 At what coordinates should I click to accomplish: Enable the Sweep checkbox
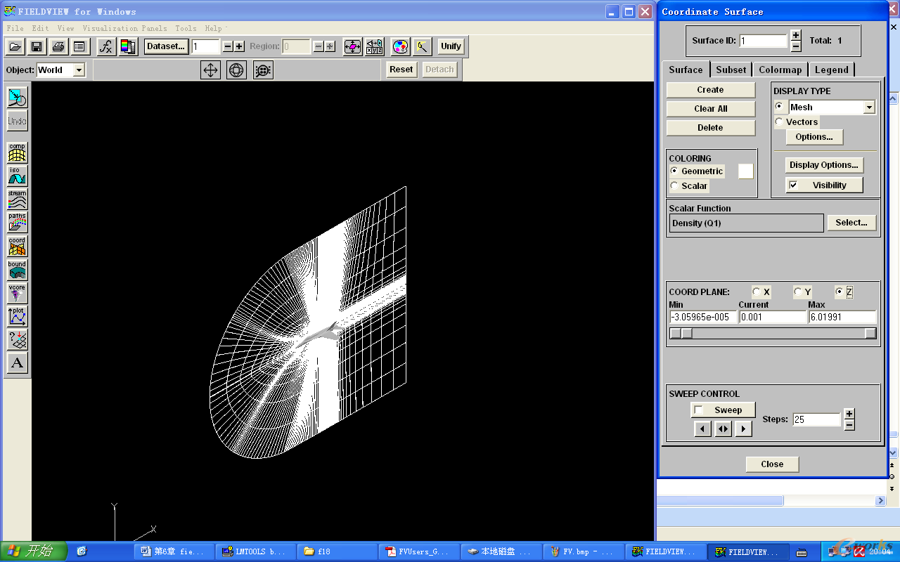tap(698, 410)
